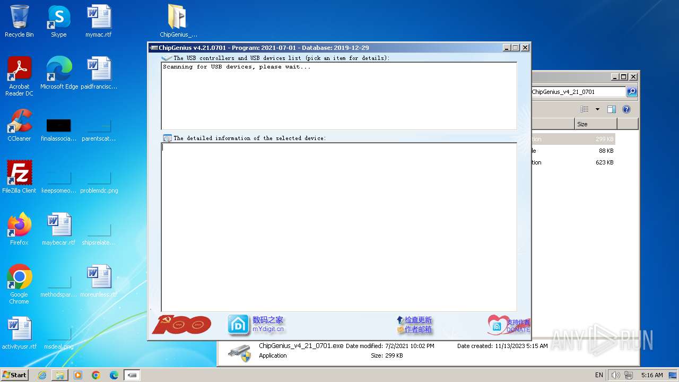
Task: Click the ChipGenius title bar system icon
Action: (154, 48)
